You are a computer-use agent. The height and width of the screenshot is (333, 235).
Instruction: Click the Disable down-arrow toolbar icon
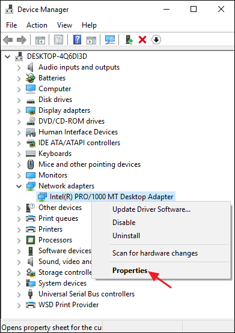pyautogui.click(x=156, y=40)
